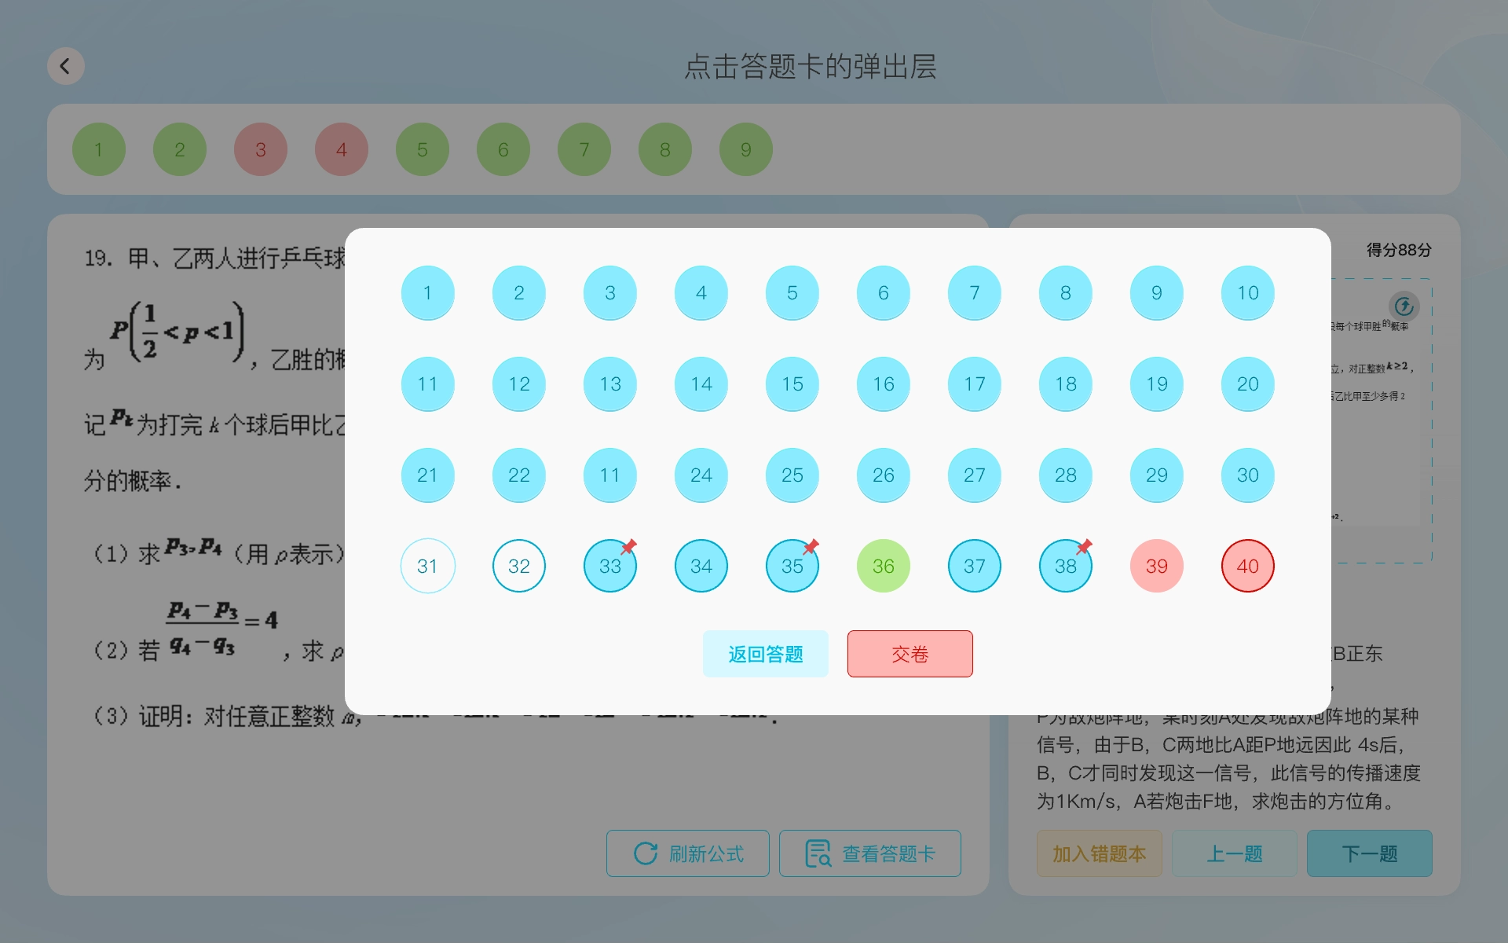Click the circular icon in the score panel
Image resolution: width=1508 pixels, height=943 pixels.
1404,306
